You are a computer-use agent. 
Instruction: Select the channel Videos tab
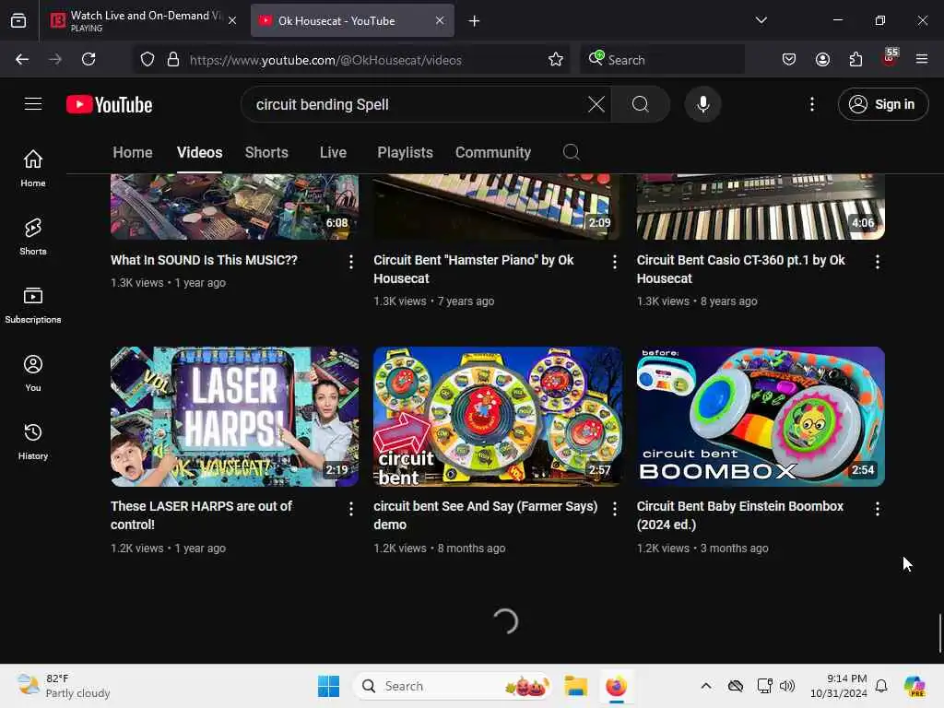[x=199, y=152]
